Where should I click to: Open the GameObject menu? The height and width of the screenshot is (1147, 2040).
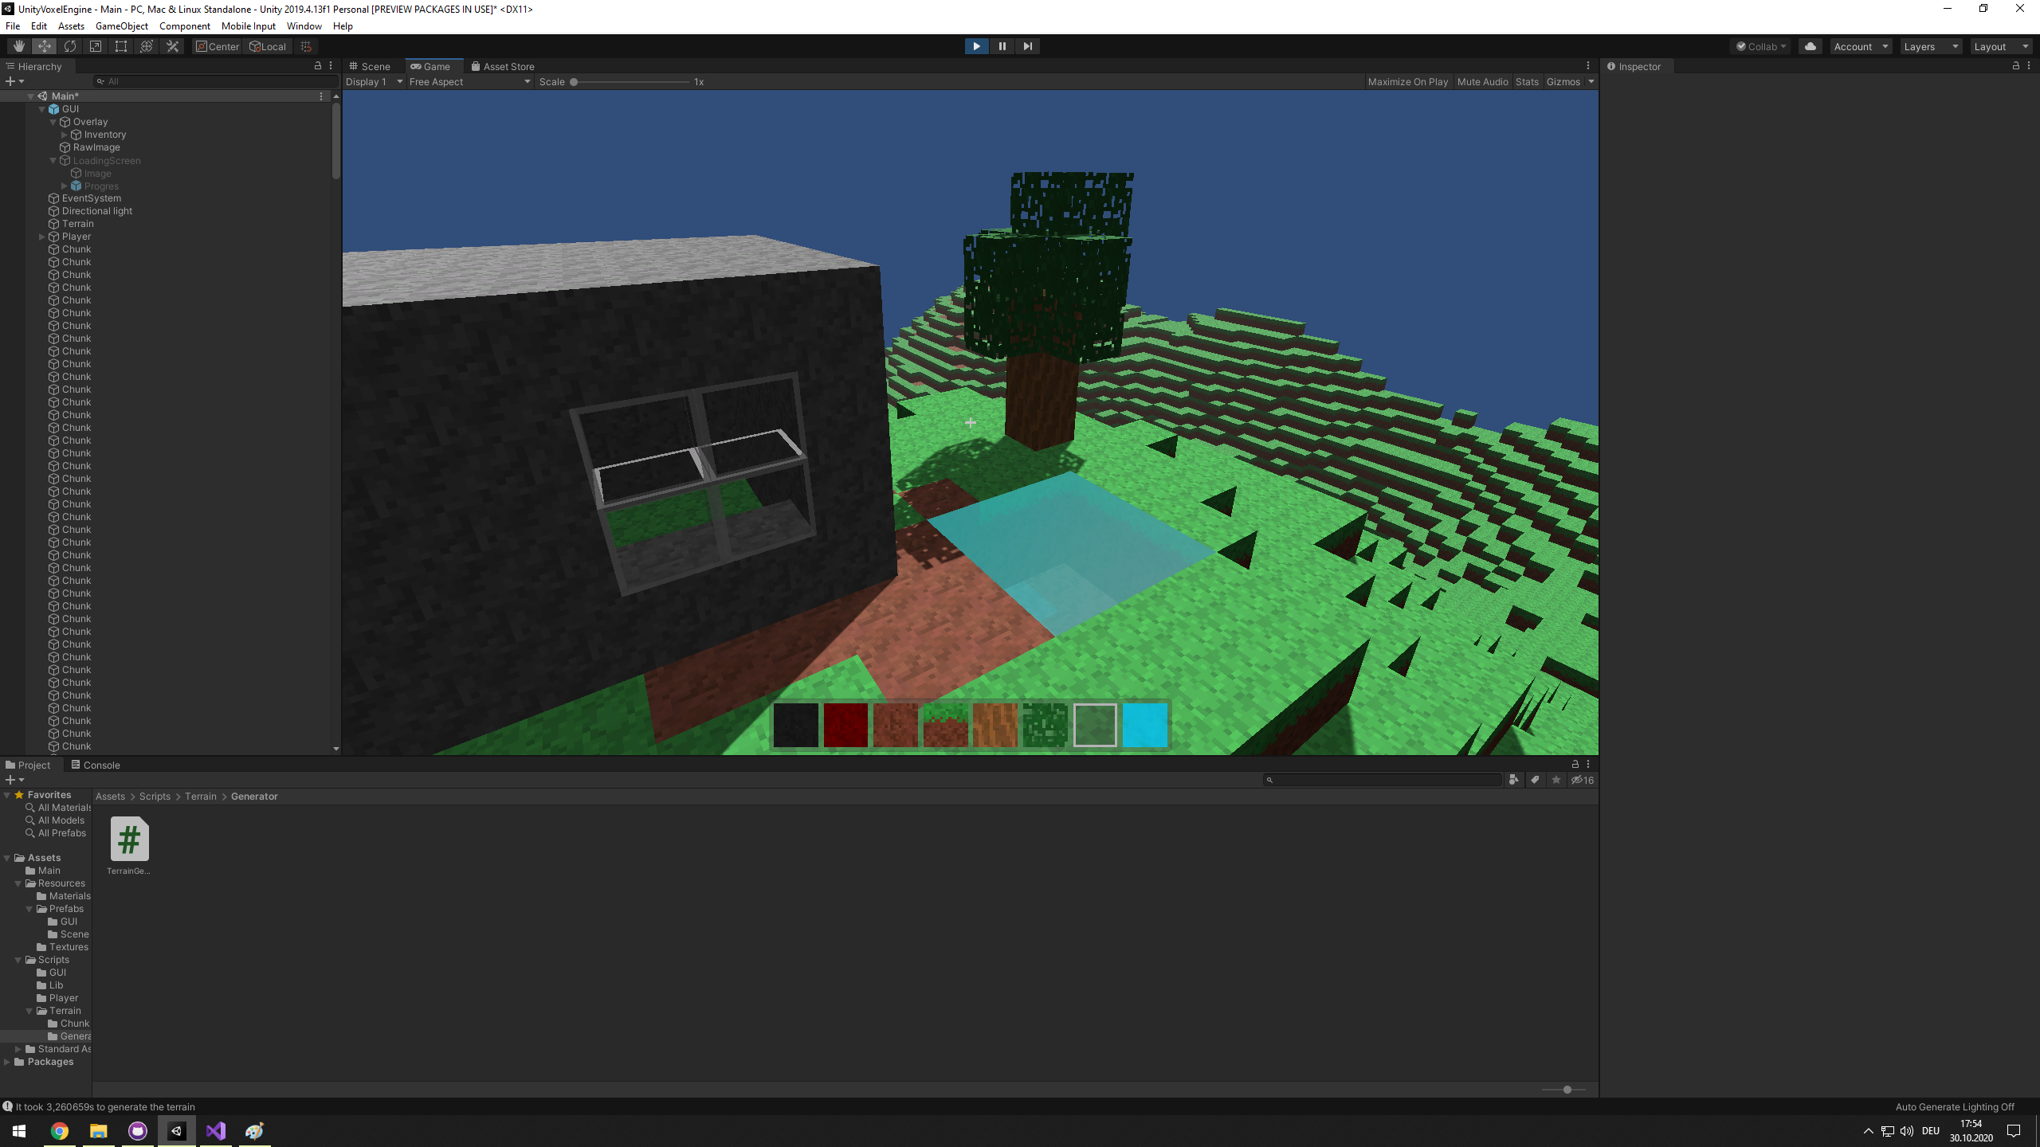[121, 26]
